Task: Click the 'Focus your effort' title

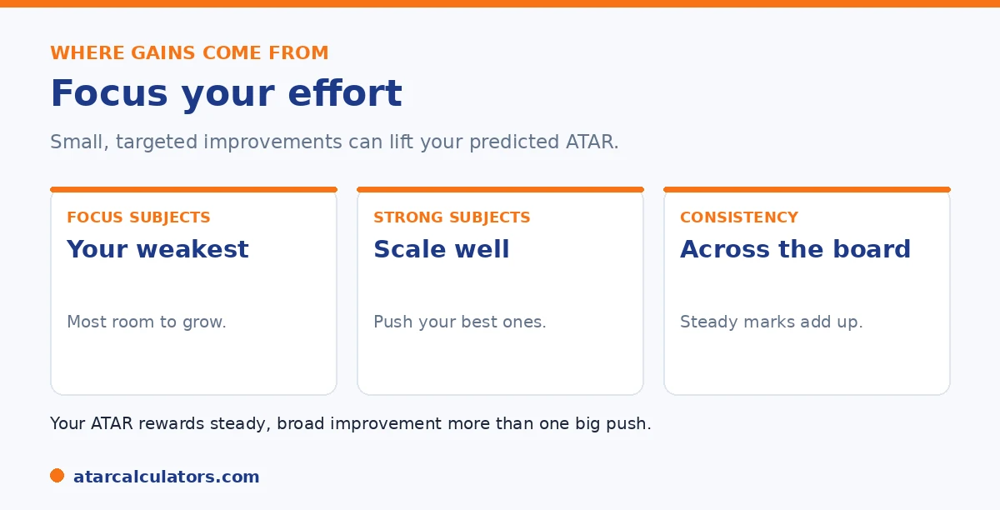Action: pyautogui.click(x=226, y=93)
